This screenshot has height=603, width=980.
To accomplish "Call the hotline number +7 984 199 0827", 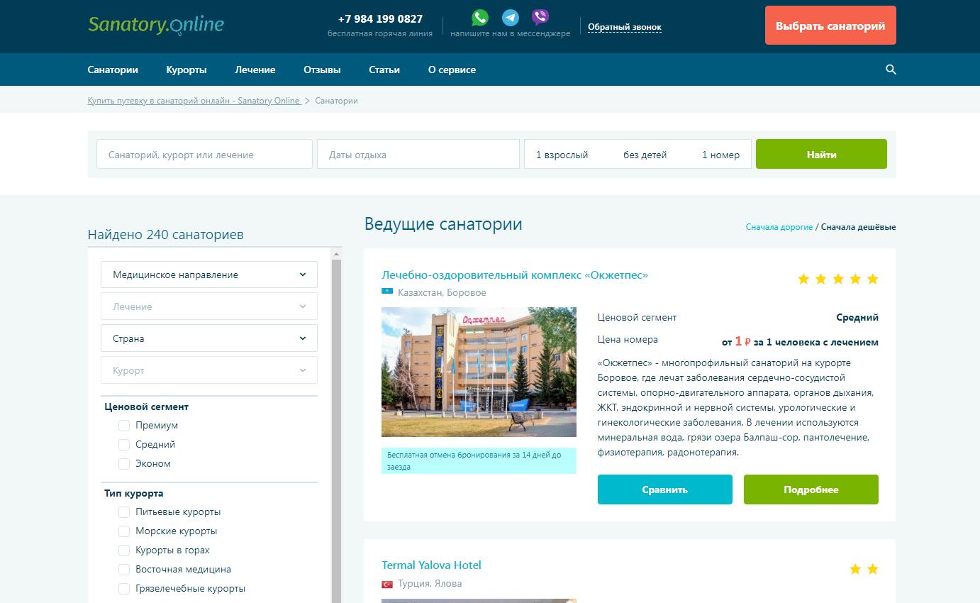I will click(380, 19).
